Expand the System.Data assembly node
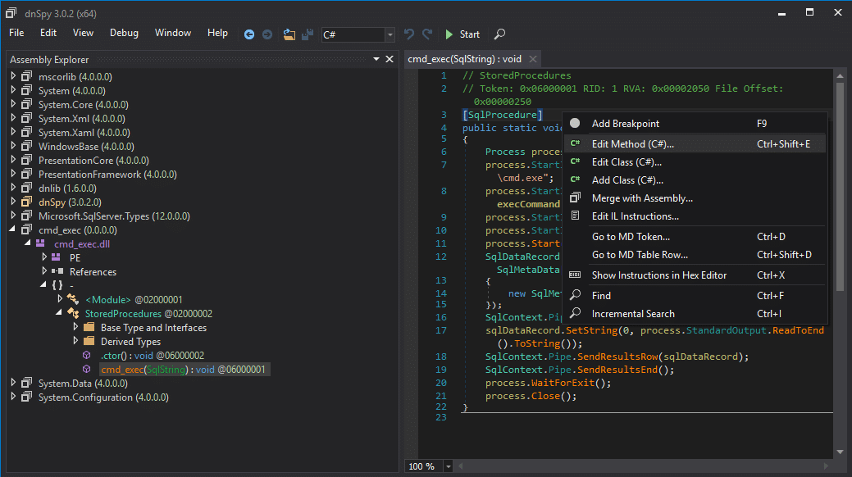852x477 pixels. point(14,383)
